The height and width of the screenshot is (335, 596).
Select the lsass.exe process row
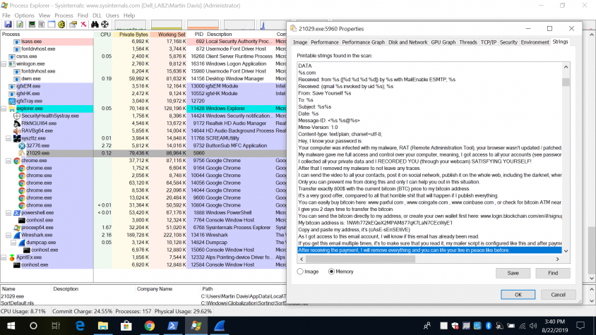pyautogui.click(x=143, y=42)
